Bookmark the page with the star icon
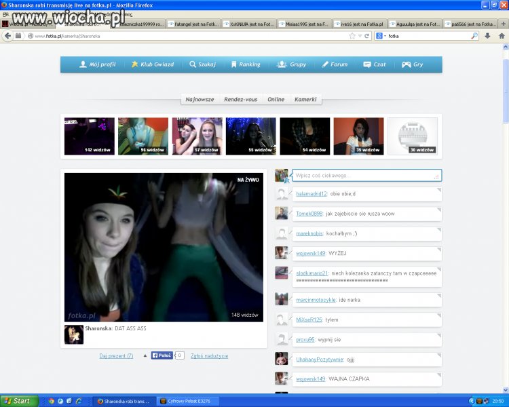The height and width of the screenshot is (407, 509). coord(352,36)
